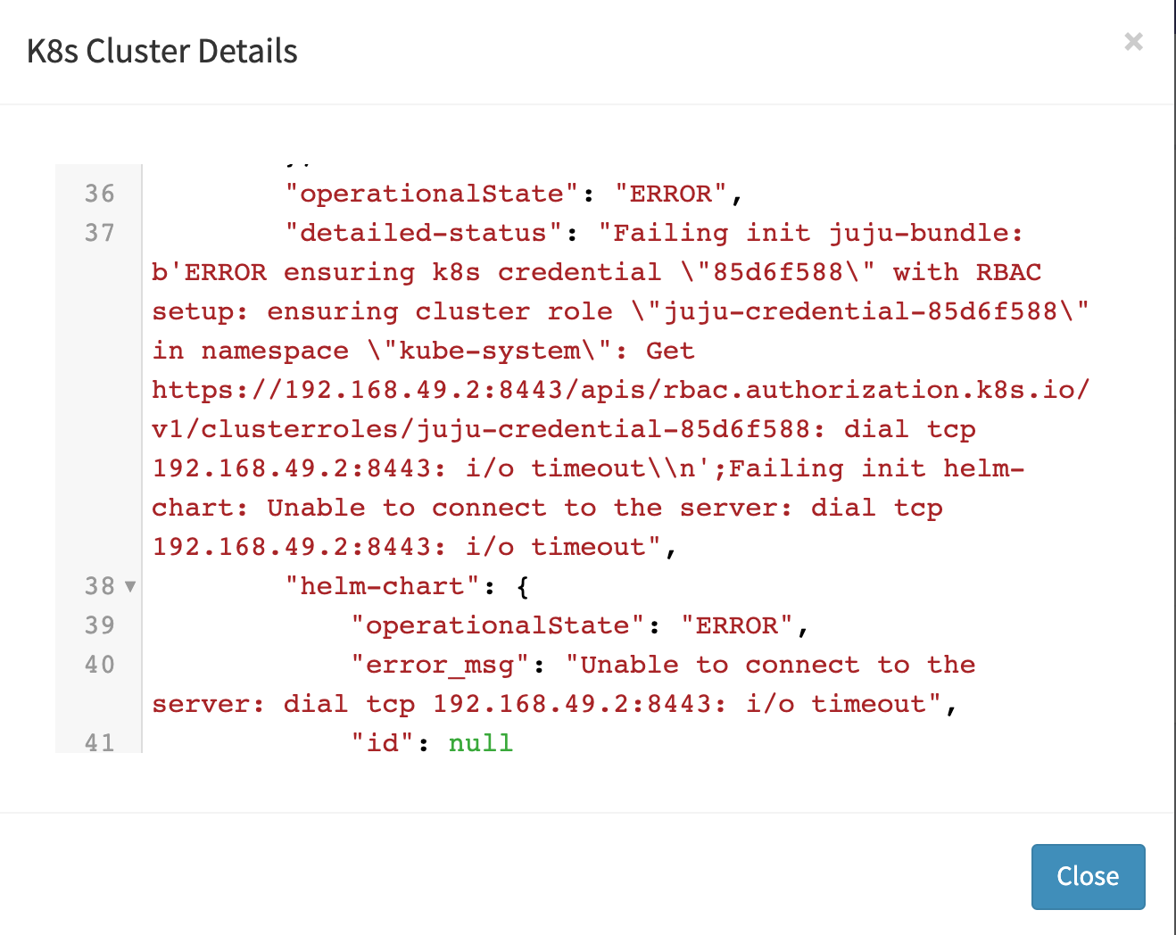Select the "operationalState" key on line 36
Screen dimensions: 1176x935
[x=430, y=193]
